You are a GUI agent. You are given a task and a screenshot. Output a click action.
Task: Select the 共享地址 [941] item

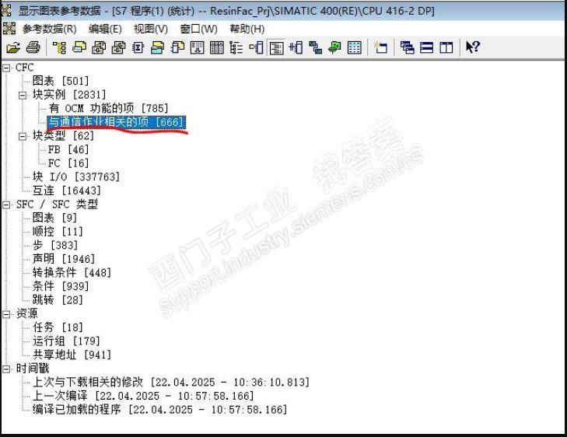tap(72, 355)
